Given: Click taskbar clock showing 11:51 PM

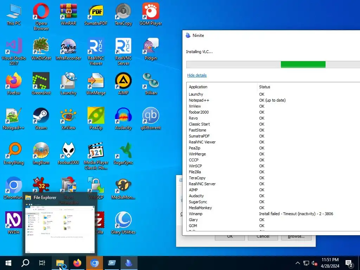Looking at the screenshot, I should click(330, 263).
